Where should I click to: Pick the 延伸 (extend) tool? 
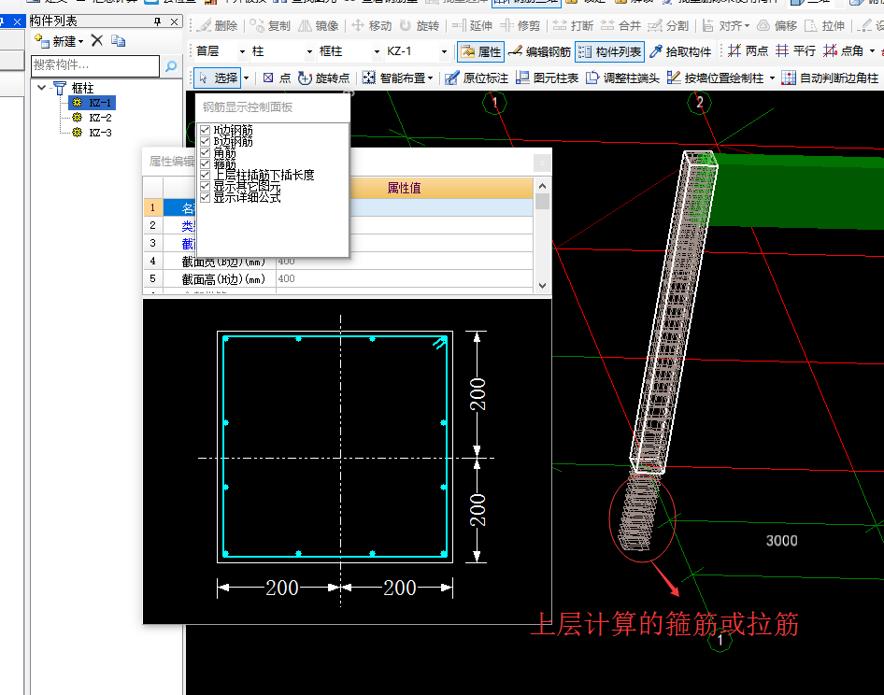473,25
